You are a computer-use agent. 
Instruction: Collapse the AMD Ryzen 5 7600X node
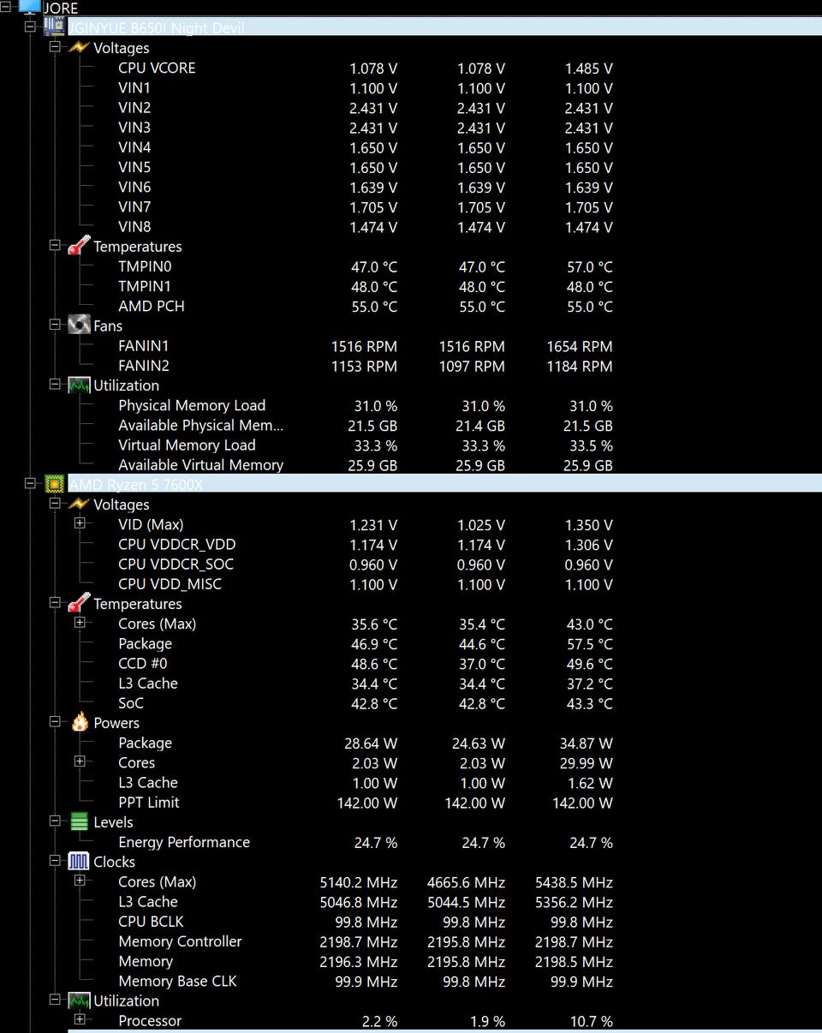click(31, 483)
